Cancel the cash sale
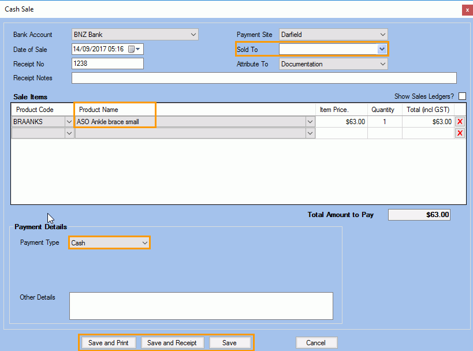This screenshot has width=473, height=351. pyautogui.click(x=316, y=343)
